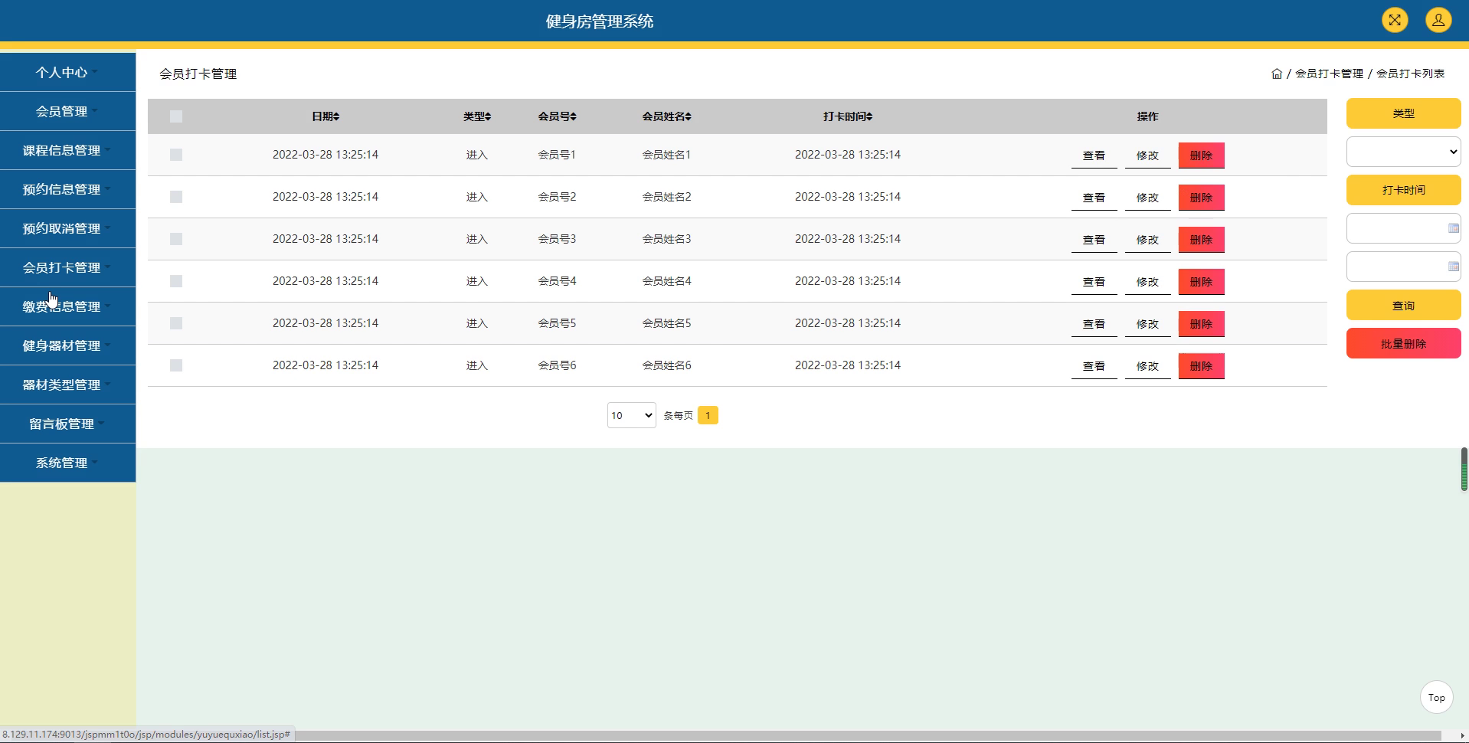This screenshot has height=743, width=1469.
Task: Sort table by 打卡时间 column
Action: tap(848, 116)
